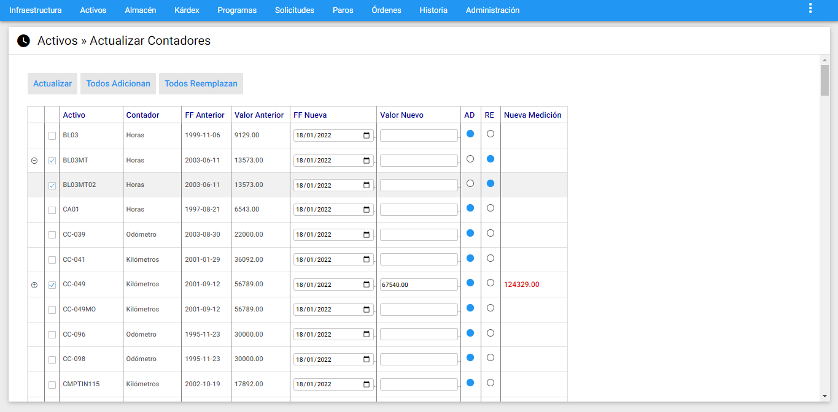Open calendar picker for CC-041 date
This screenshot has height=412, width=838.
367,260
